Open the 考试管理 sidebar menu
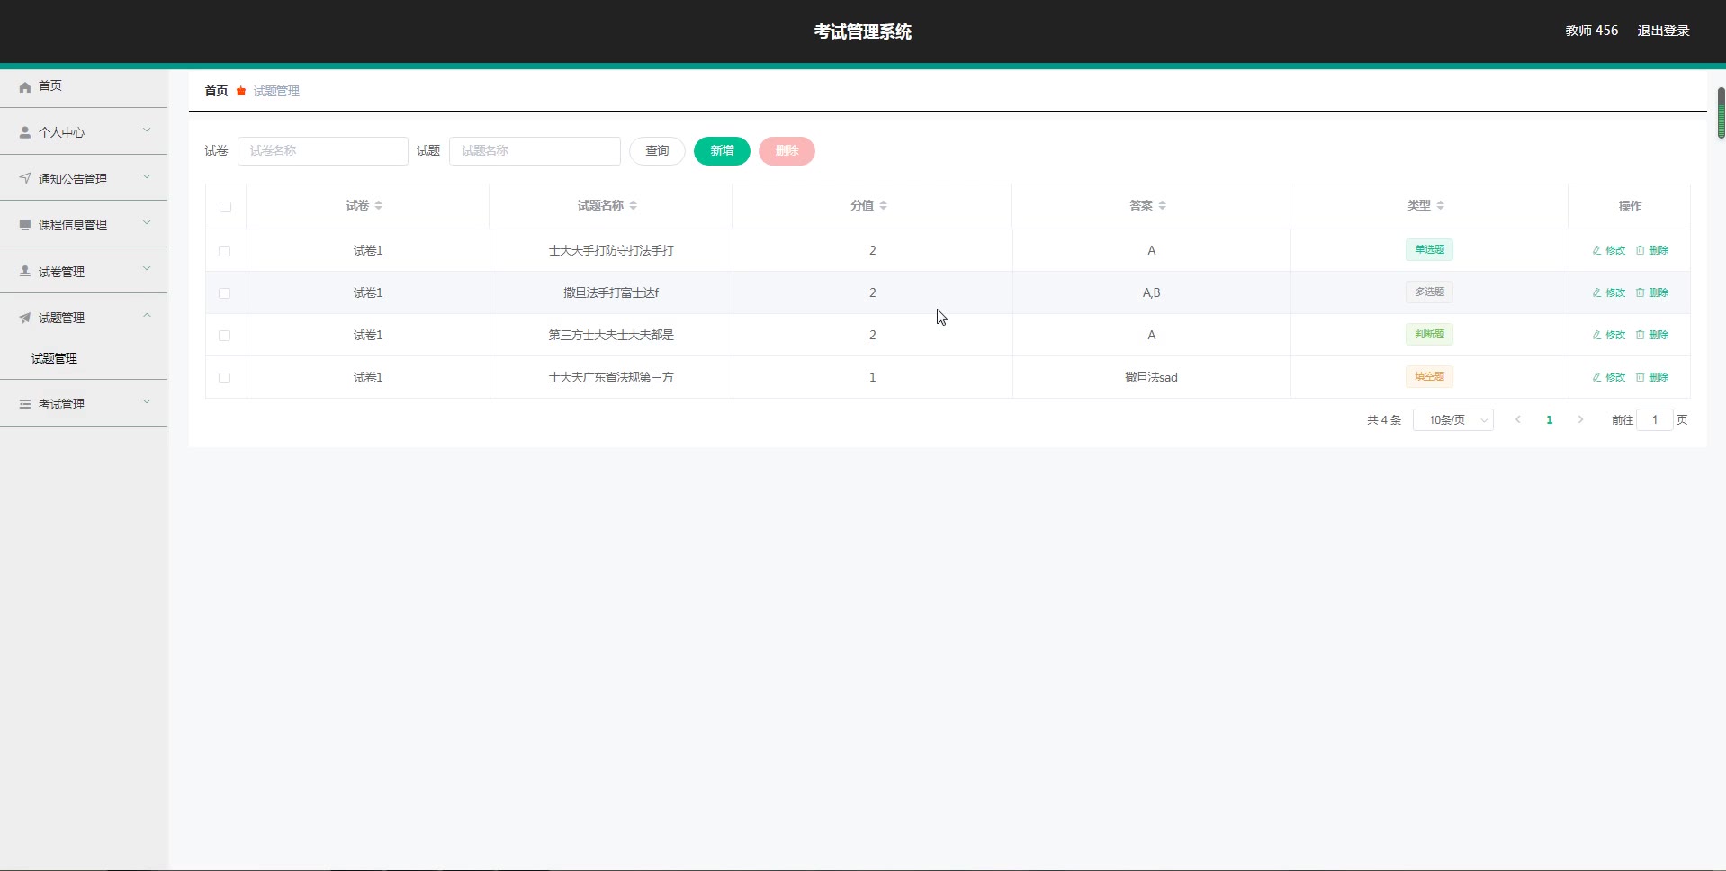This screenshot has width=1726, height=871. pos(84,404)
